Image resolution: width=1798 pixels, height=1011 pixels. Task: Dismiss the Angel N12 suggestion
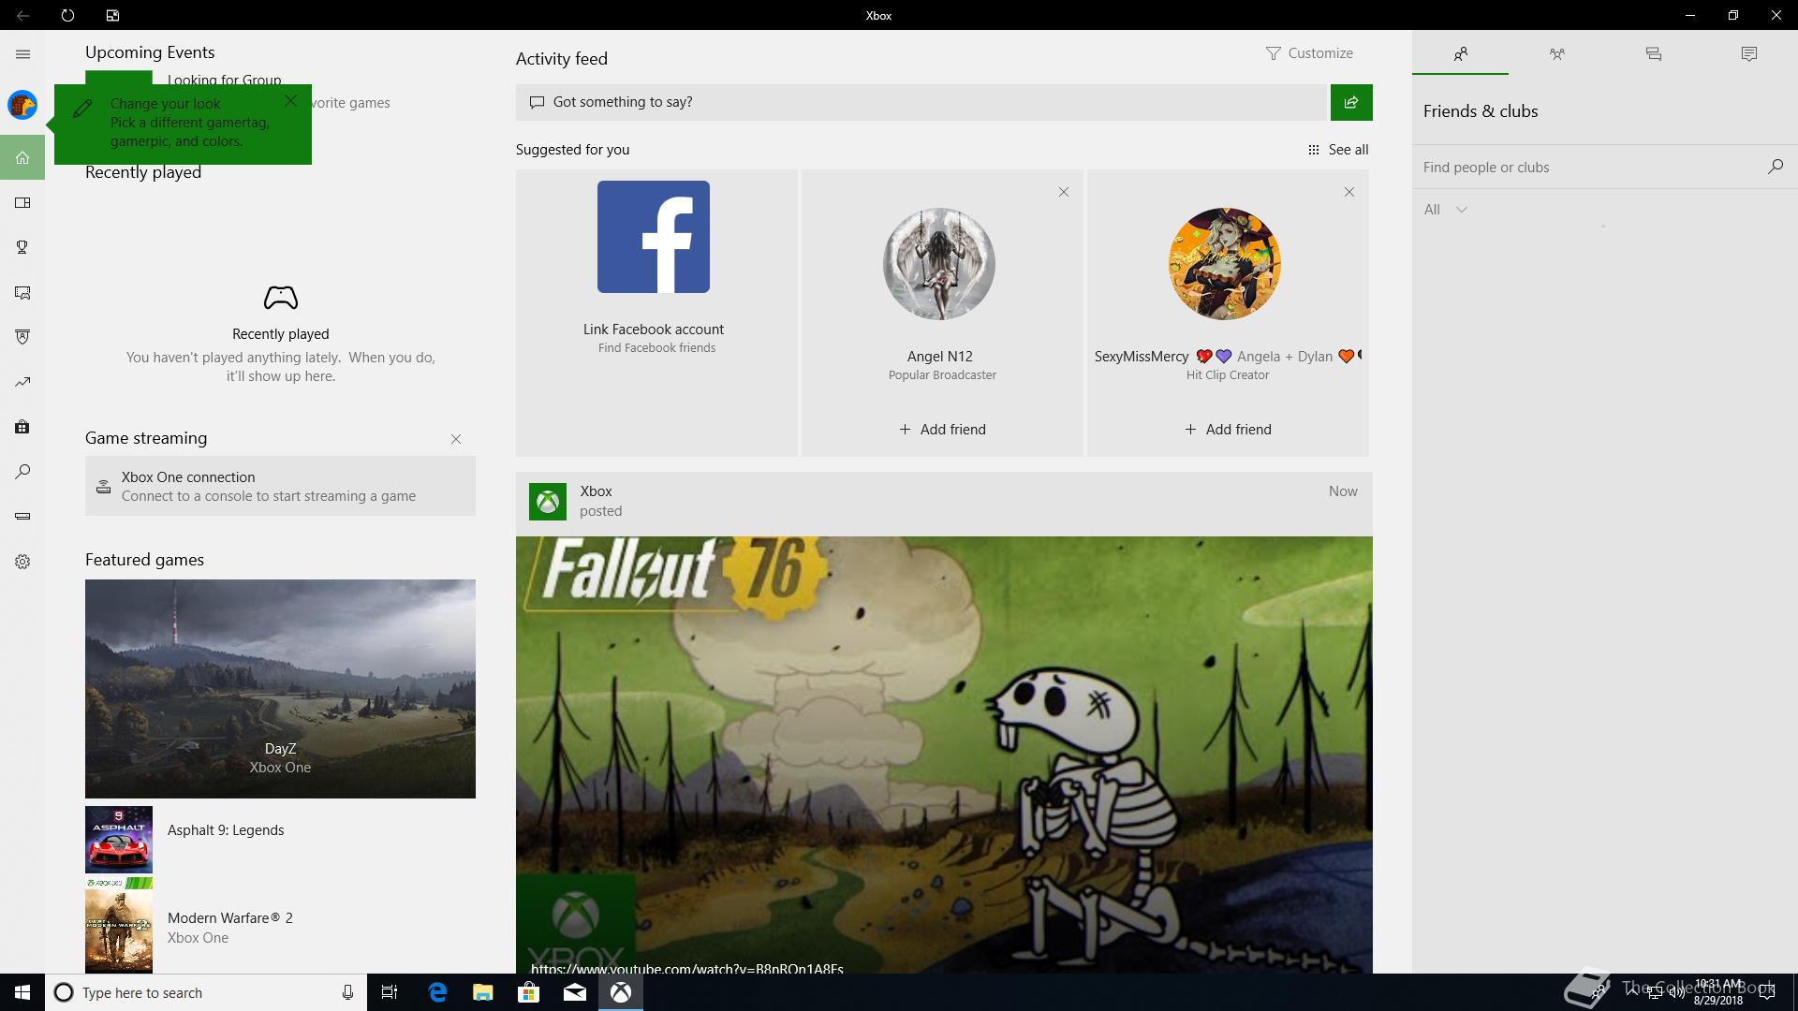1064,192
